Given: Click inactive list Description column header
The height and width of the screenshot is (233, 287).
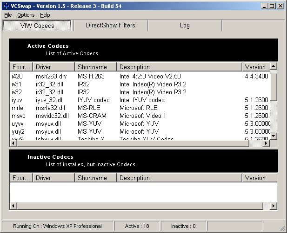Looking at the screenshot, I should [x=180, y=178].
